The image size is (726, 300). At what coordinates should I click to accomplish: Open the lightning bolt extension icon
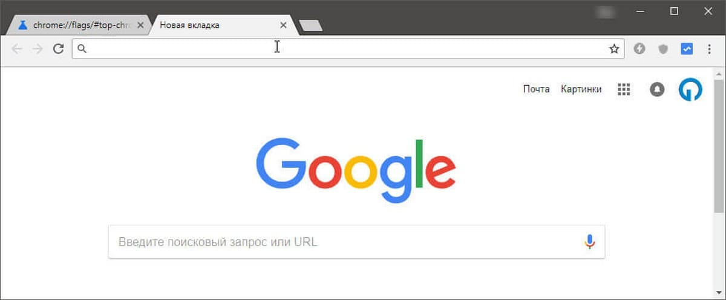tap(639, 49)
